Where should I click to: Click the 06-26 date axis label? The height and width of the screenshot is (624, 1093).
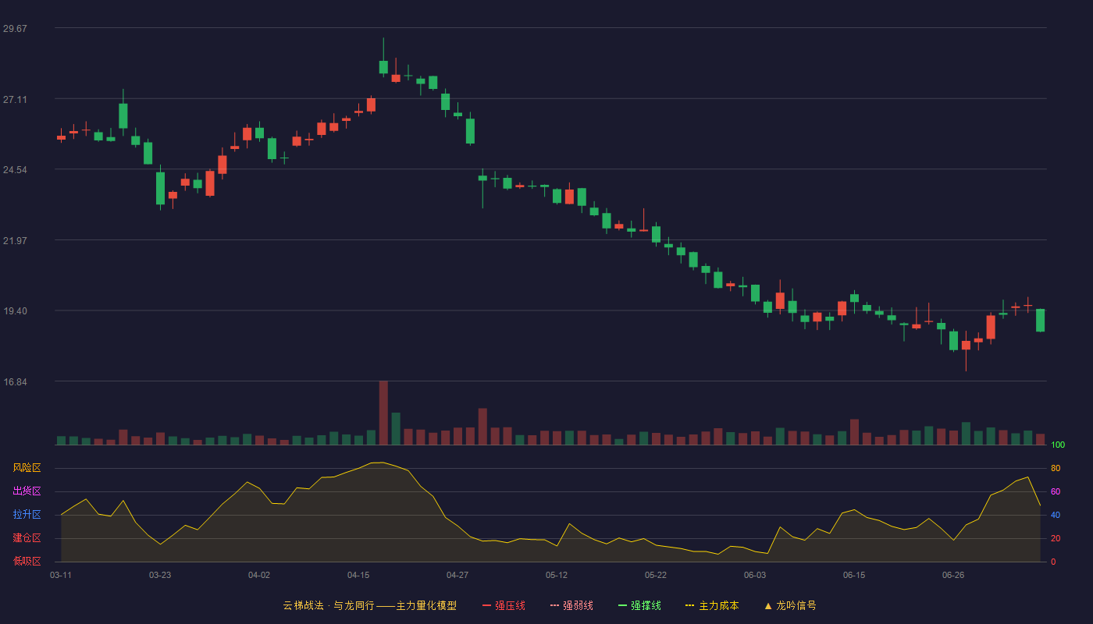[953, 575]
